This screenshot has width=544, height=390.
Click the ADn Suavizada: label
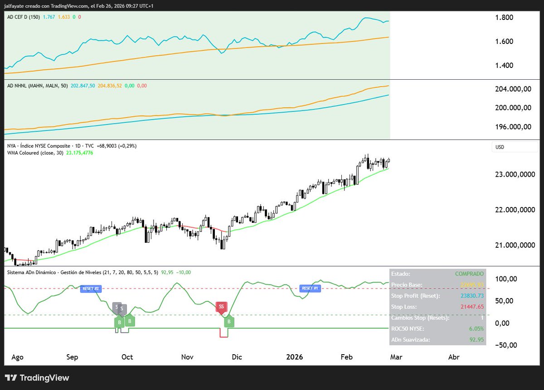pyautogui.click(x=410, y=340)
